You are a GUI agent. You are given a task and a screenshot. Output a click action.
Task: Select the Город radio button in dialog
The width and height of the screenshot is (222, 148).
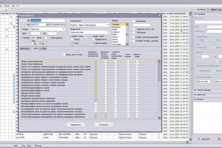point(72,39)
